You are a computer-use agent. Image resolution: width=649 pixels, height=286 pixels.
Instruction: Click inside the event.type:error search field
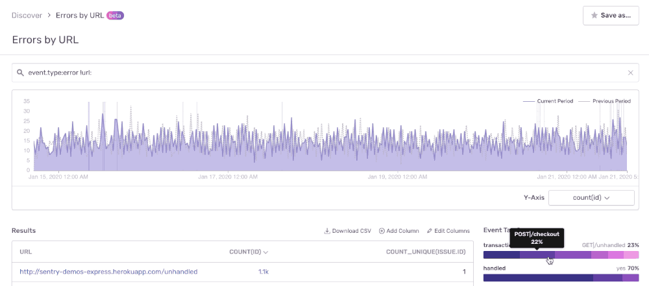324,73
